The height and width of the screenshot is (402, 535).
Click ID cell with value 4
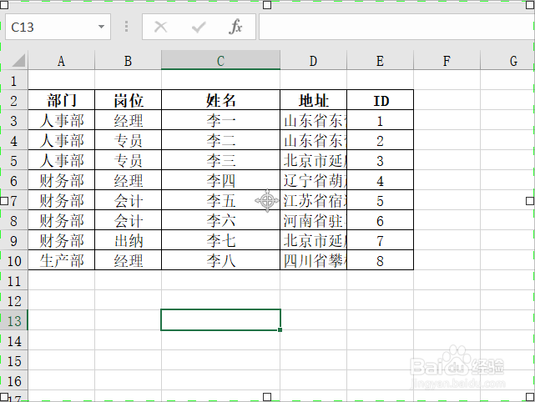coord(380,180)
